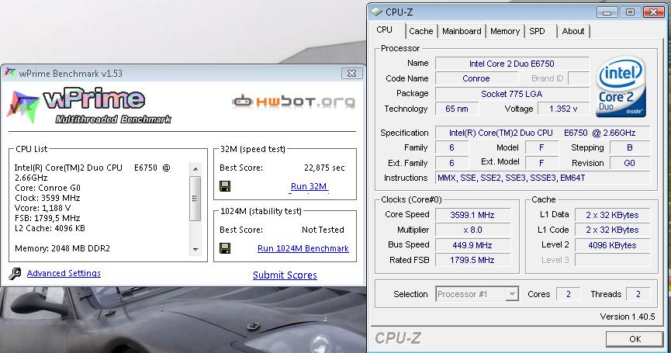Click the Level 2 value 4096 KBytes
Image resolution: width=671 pixels, height=353 pixels.
[x=612, y=245]
